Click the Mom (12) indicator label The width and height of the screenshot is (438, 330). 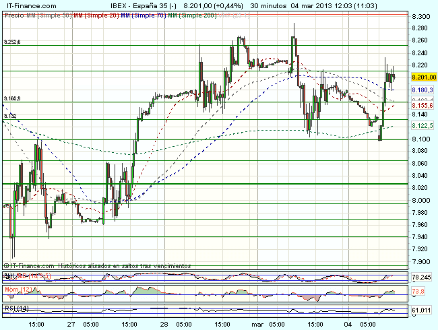(15, 288)
